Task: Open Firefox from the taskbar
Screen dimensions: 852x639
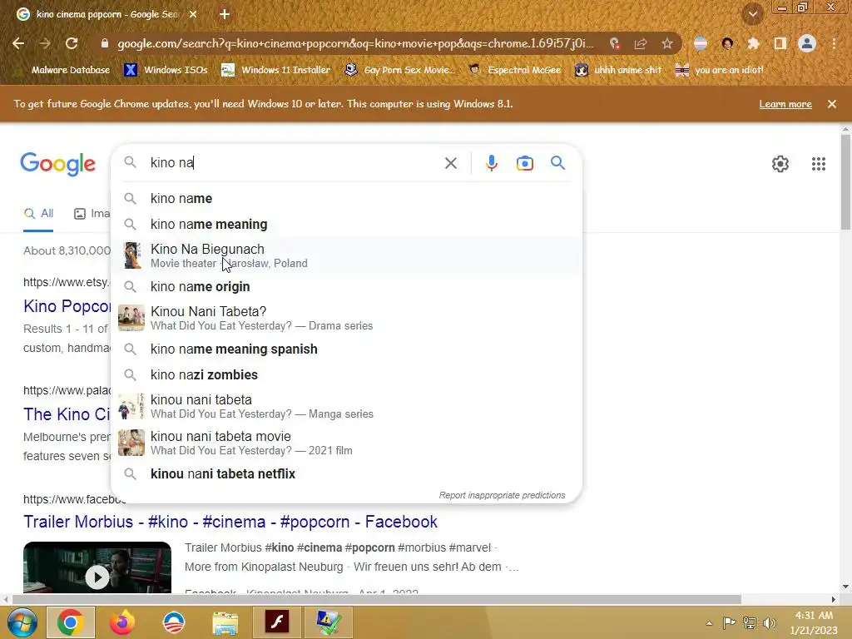Action: [121, 622]
